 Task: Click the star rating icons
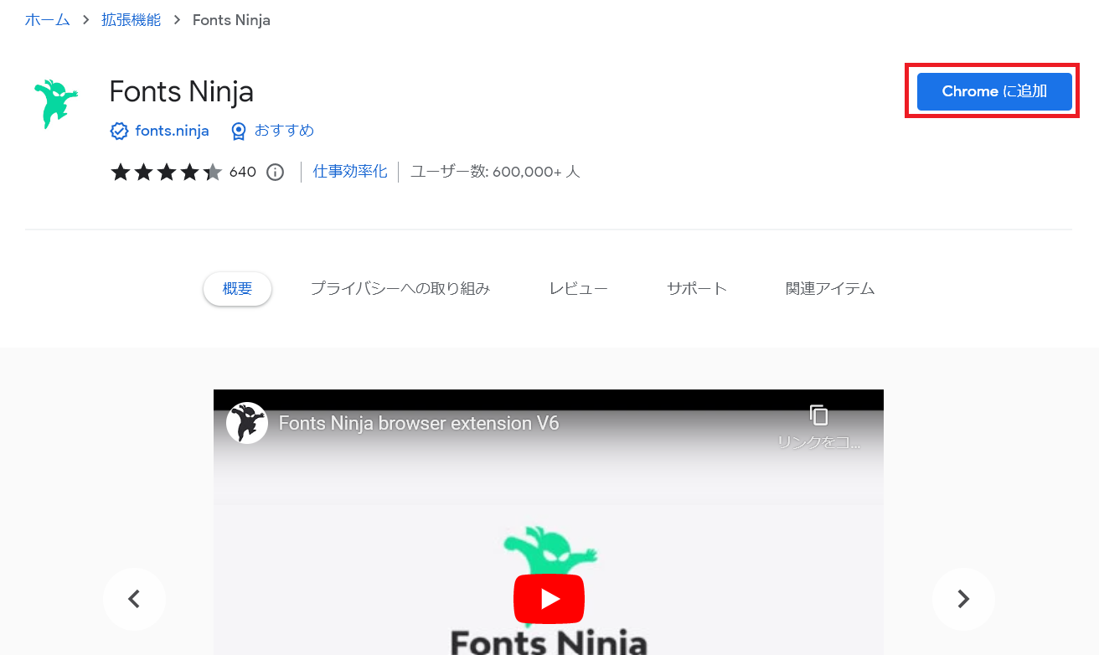[167, 172]
